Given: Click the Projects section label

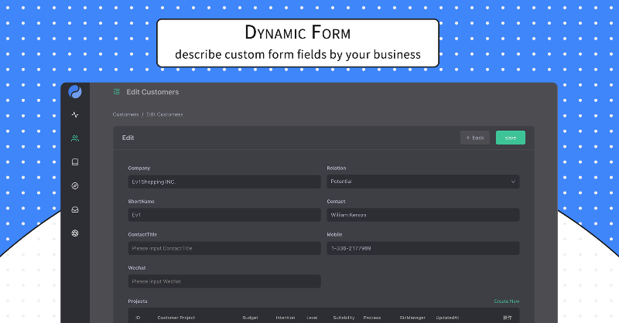Looking at the screenshot, I should (x=138, y=301).
